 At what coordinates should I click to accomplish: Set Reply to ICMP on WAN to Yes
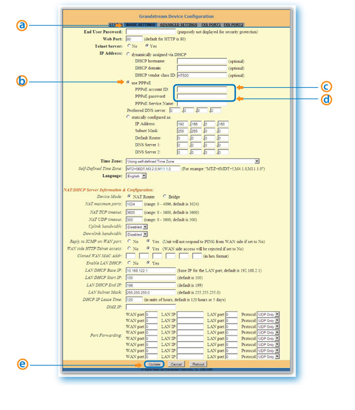coord(148,241)
